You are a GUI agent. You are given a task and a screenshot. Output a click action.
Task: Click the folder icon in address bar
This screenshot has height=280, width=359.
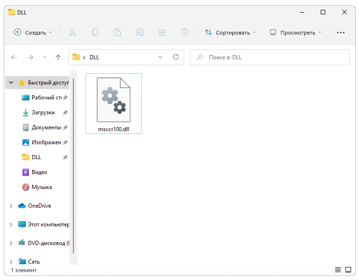76,56
